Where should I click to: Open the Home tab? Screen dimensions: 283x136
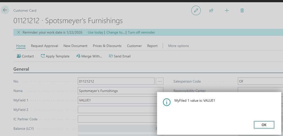pyautogui.click(x=21, y=46)
